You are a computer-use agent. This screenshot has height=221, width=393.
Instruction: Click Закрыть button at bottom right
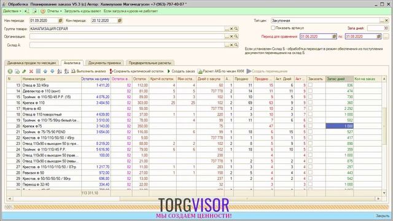point(382,215)
